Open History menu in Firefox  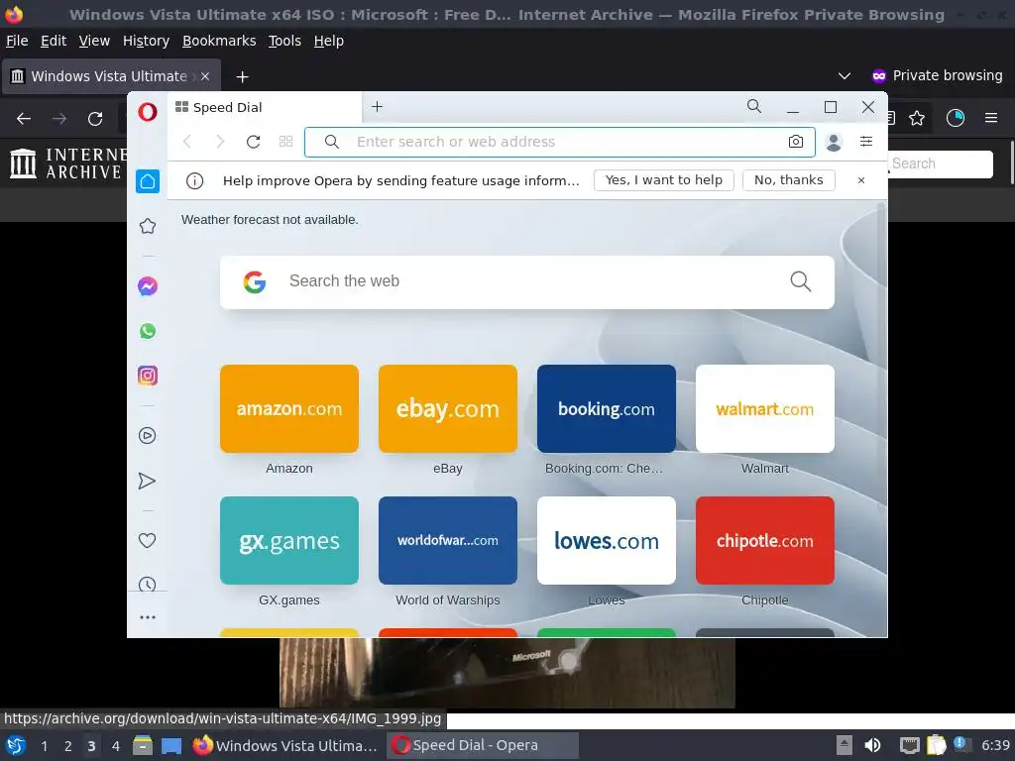(146, 41)
